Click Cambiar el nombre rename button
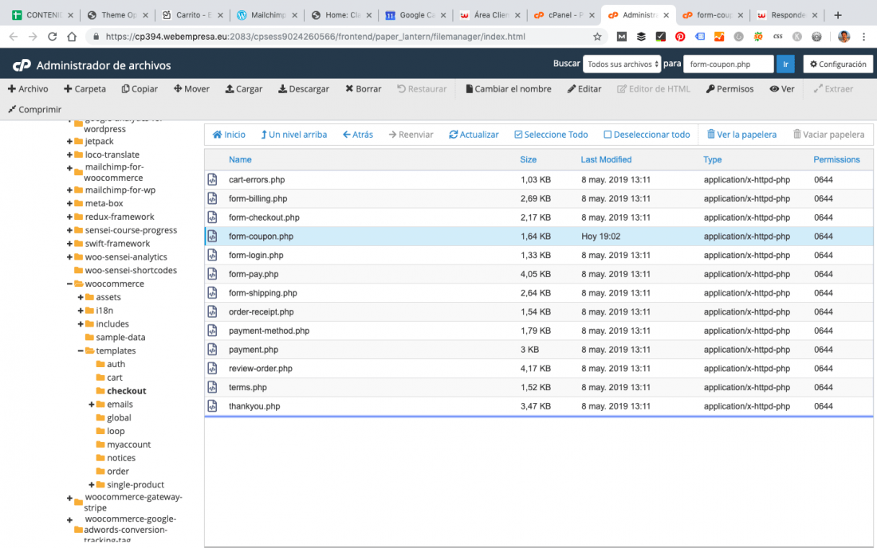Image resolution: width=877 pixels, height=548 pixels. click(509, 89)
